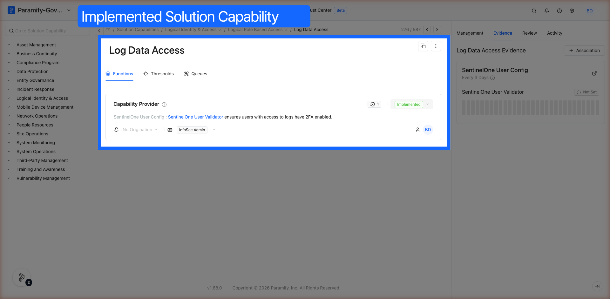Open the dropdown arrow after InfoSec Admin

click(x=214, y=130)
